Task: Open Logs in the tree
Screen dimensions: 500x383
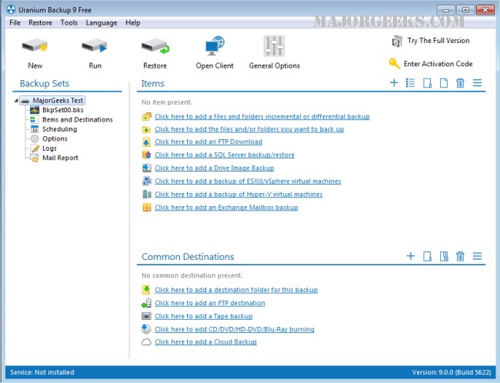Action: pos(49,148)
